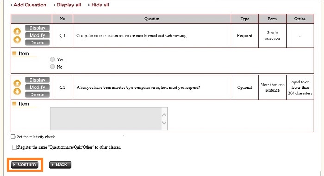Image resolution: width=324 pixels, height=176 pixels.
Task: Select the Yes radio option
Action: coord(52,59)
